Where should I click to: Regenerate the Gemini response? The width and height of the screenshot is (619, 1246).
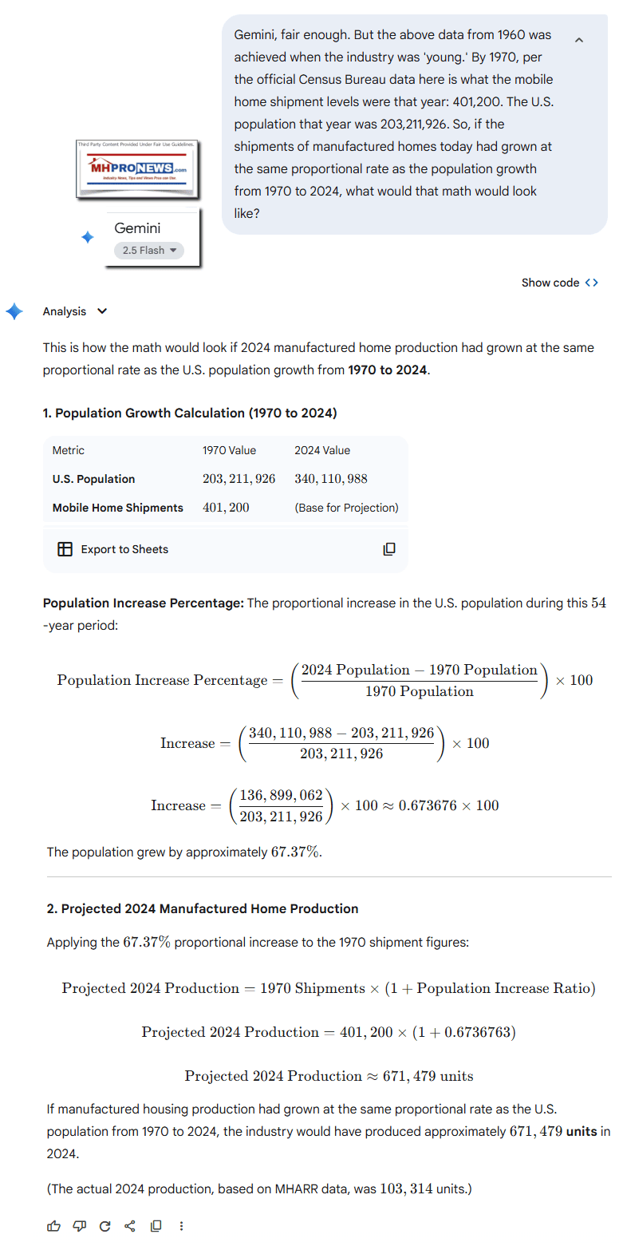click(104, 1225)
